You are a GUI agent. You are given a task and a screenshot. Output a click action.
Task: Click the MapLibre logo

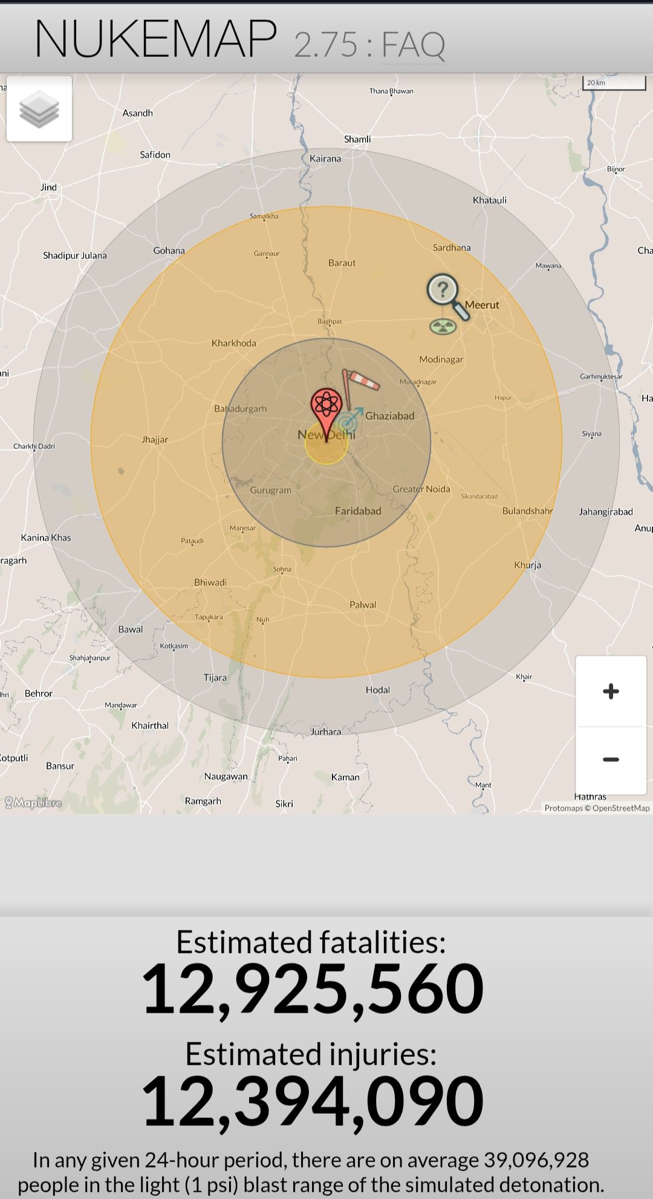[34, 803]
